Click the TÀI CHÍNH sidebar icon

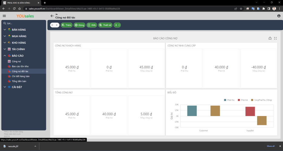(x=9, y=49)
